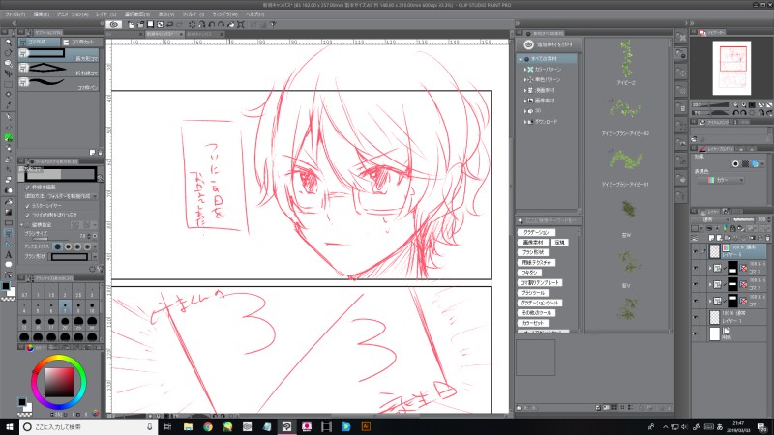Open the Help menu

pos(254,14)
